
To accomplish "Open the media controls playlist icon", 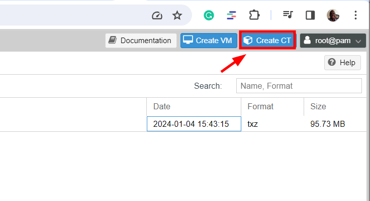I will (288, 16).
